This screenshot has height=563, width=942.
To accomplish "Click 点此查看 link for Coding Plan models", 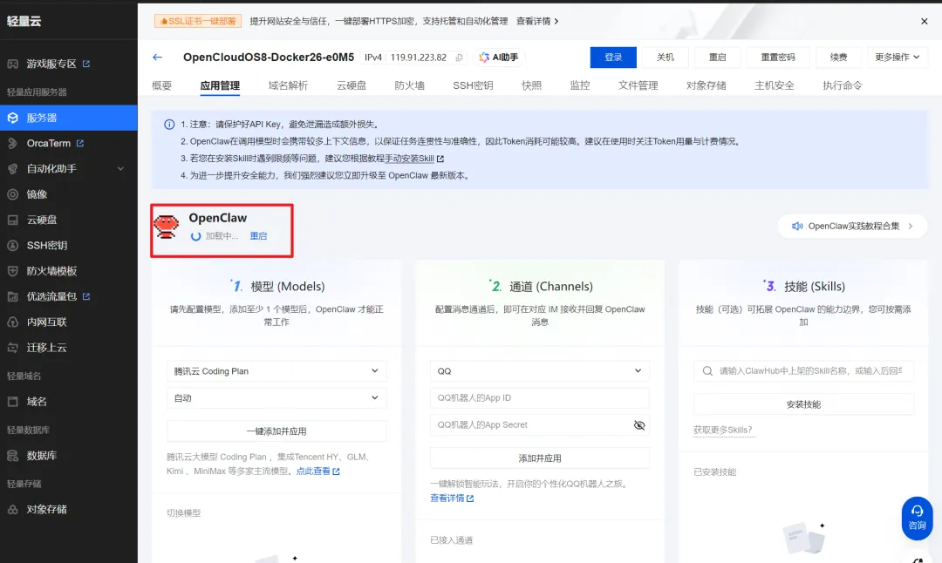I will [317, 471].
